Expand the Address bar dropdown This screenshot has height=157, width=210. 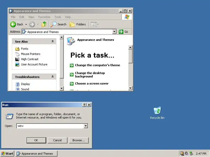point(114,32)
